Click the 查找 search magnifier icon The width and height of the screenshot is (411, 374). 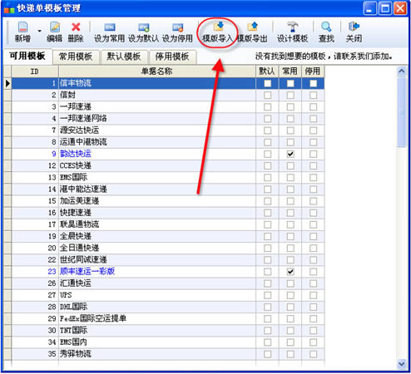pyautogui.click(x=326, y=27)
